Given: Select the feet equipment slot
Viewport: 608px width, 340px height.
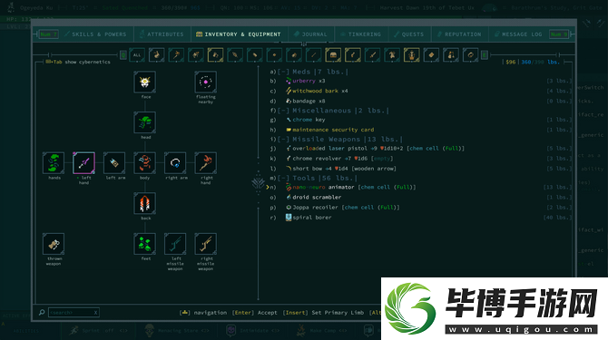Looking at the screenshot, I should pos(144,244).
